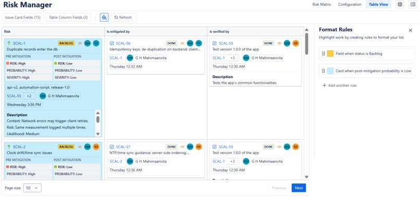The width and height of the screenshot is (420, 197).
Task: Click 'Thursday 12:32 AM' date on SCAL-56
Action: pos(126,67)
